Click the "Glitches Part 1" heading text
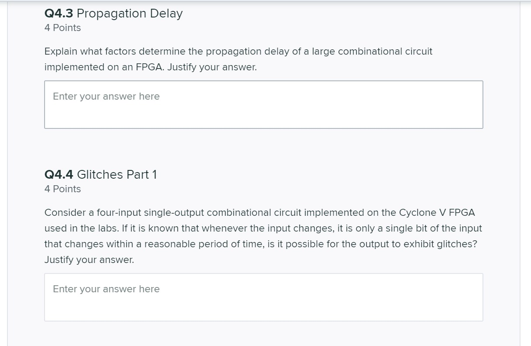The image size is (531, 346). click(x=117, y=175)
